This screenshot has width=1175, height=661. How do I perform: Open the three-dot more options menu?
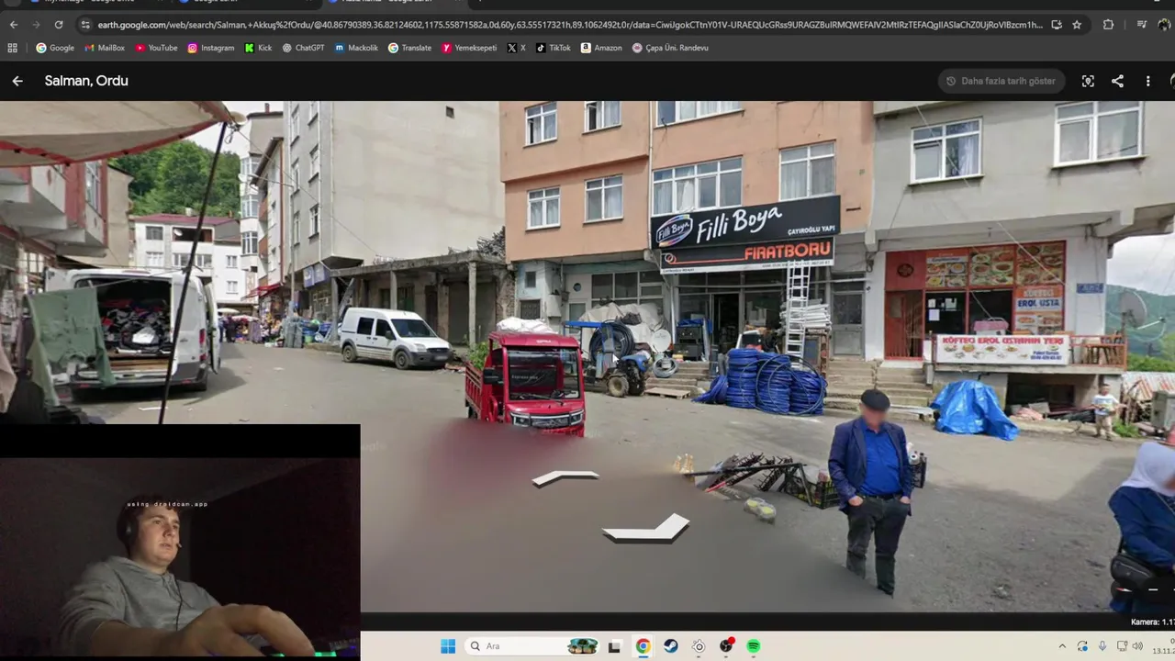click(x=1147, y=81)
